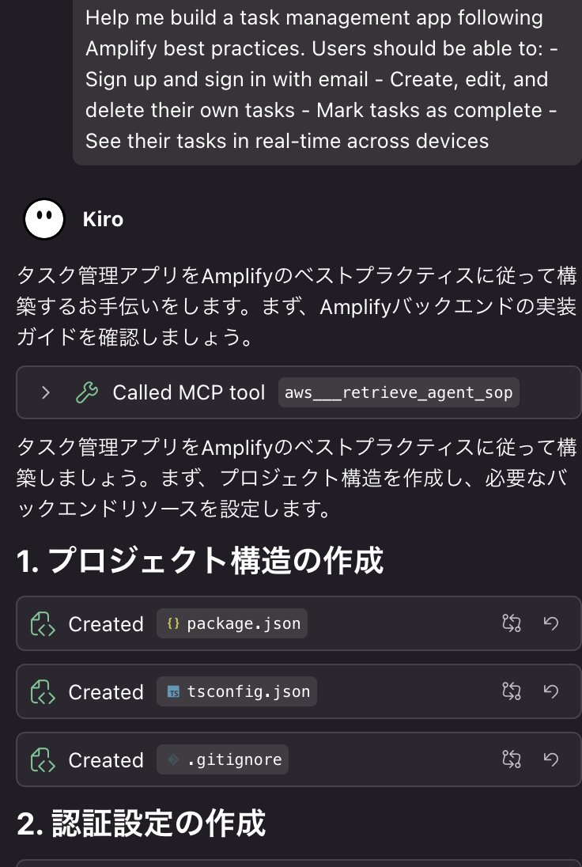Image resolution: width=582 pixels, height=867 pixels.
Task: Revert the .gitignore file using the undo icon
Action: [551, 759]
